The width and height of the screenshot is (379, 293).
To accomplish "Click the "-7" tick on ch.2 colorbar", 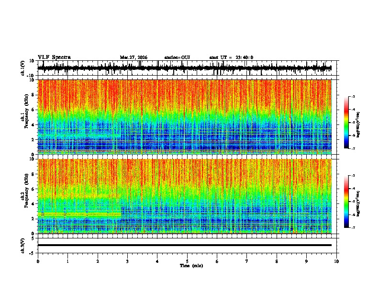I will pos(353,227).
